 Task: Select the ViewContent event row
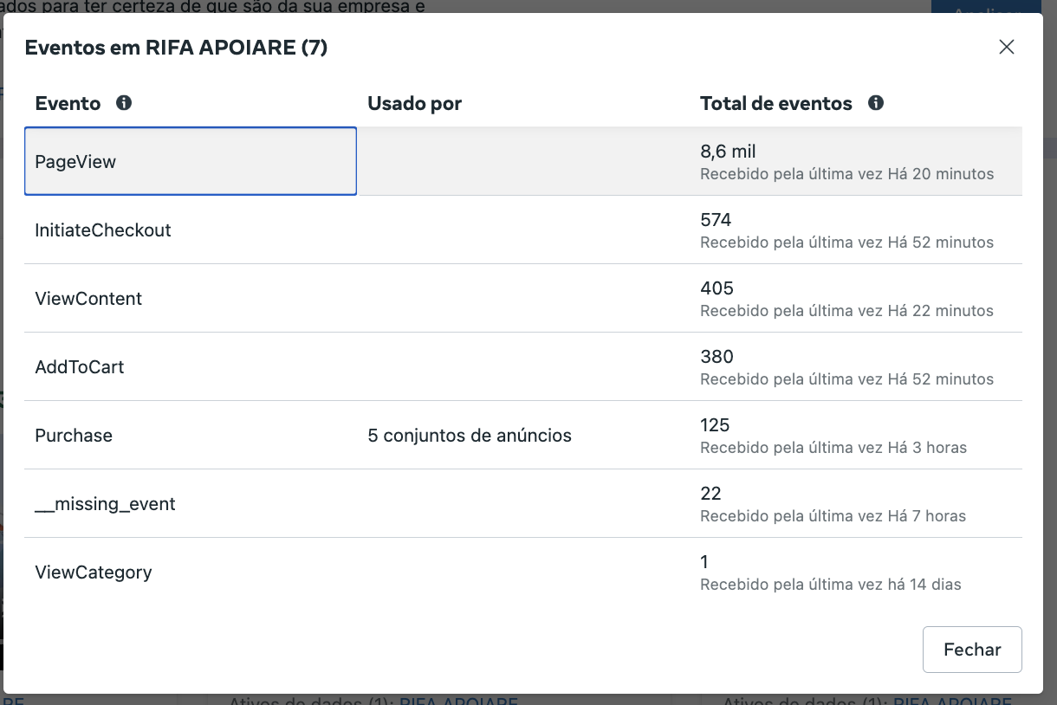click(x=523, y=298)
